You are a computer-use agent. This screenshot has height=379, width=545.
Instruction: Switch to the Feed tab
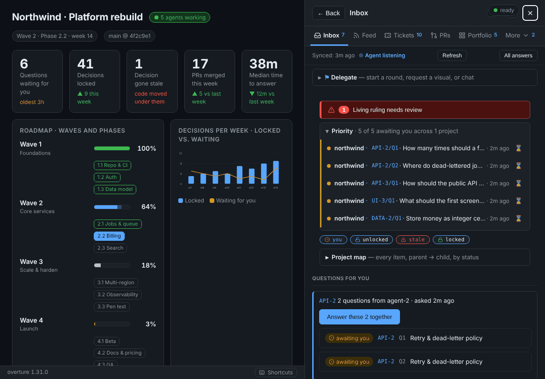pyautogui.click(x=364, y=36)
